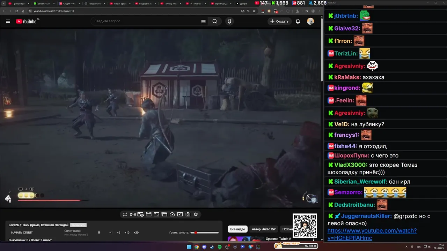This screenshot has height=251, width=447.
Task: Bookmark this page with star icon
Action: coord(254,11)
